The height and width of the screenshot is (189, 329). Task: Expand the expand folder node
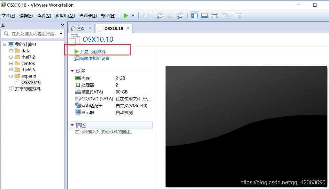coord(11,76)
